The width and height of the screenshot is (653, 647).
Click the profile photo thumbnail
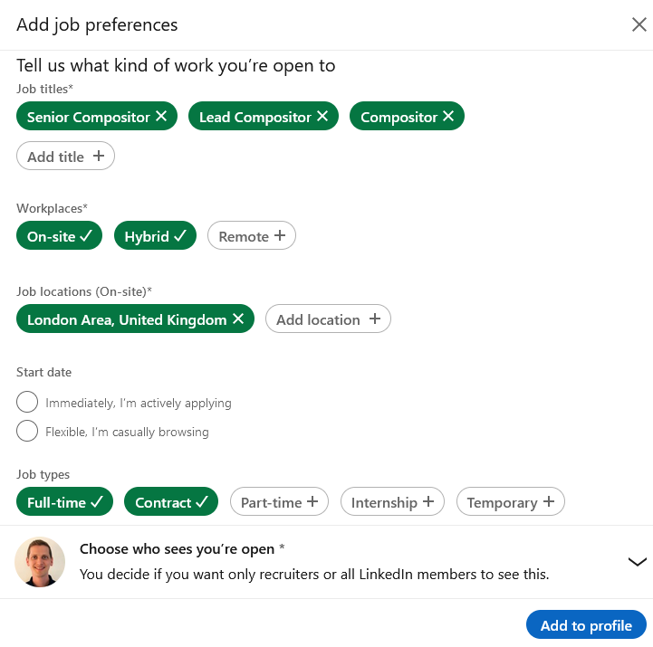(40, 562)
